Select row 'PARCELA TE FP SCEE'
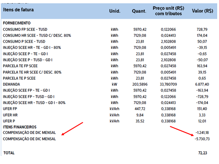Screen dimensions: 219x164 click(x=20, y=66)
